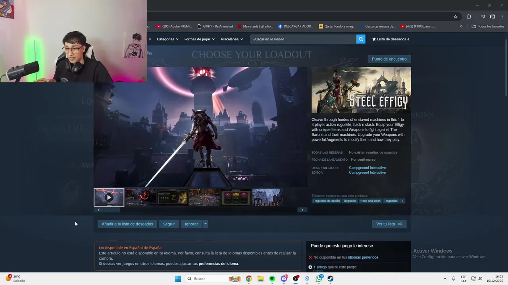The width and height of the screenshot is (508, 285).
Task: Open the Chrome extensions puzzle icon
Action: coord(469,17)
